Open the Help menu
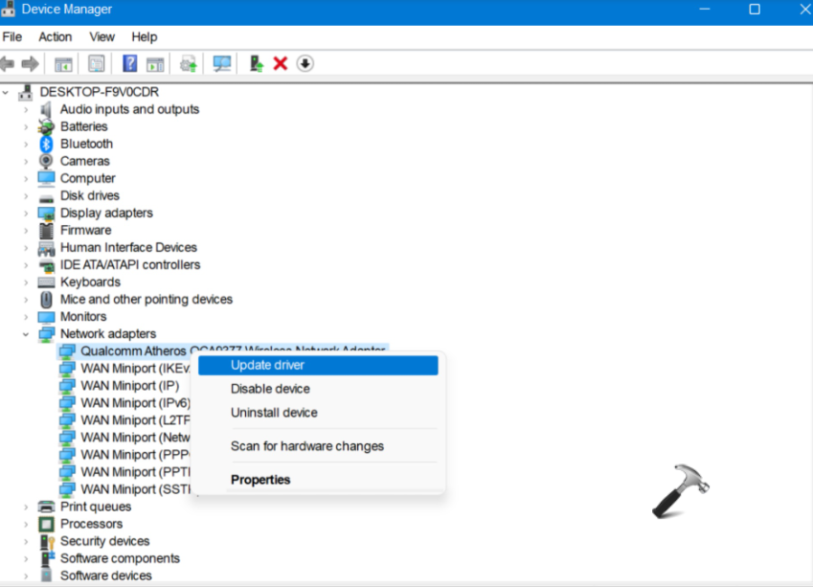 pyautogui.click(x=145, y=36)
